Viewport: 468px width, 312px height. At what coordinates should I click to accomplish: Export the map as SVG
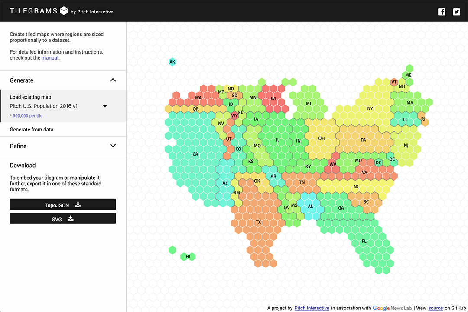click(x=62, y=218)
